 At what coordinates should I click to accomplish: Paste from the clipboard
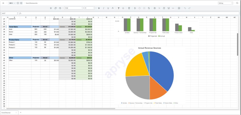pos(60,8)
